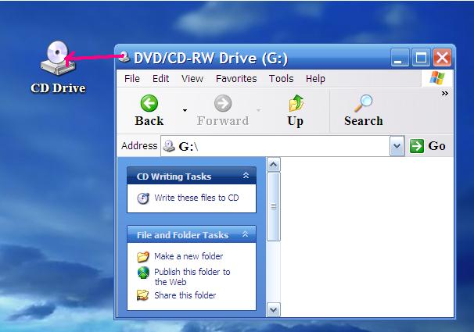
Task: Click the CD writing disc icon
Action: [x=143, y=198]
